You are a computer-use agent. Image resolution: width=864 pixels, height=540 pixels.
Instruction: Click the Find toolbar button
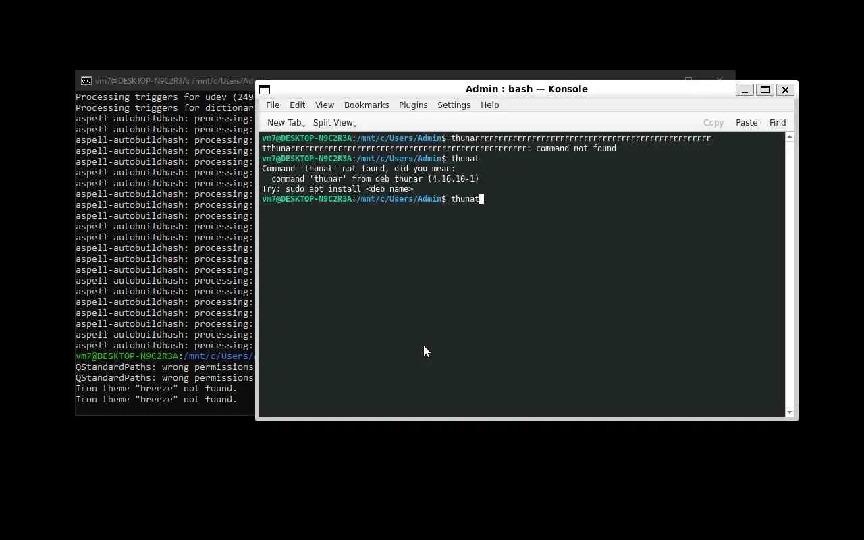pyautogui.click(x=777, y=123)
